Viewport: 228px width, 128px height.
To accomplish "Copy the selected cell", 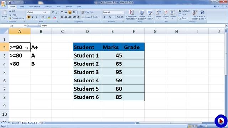I will point(12,15).
